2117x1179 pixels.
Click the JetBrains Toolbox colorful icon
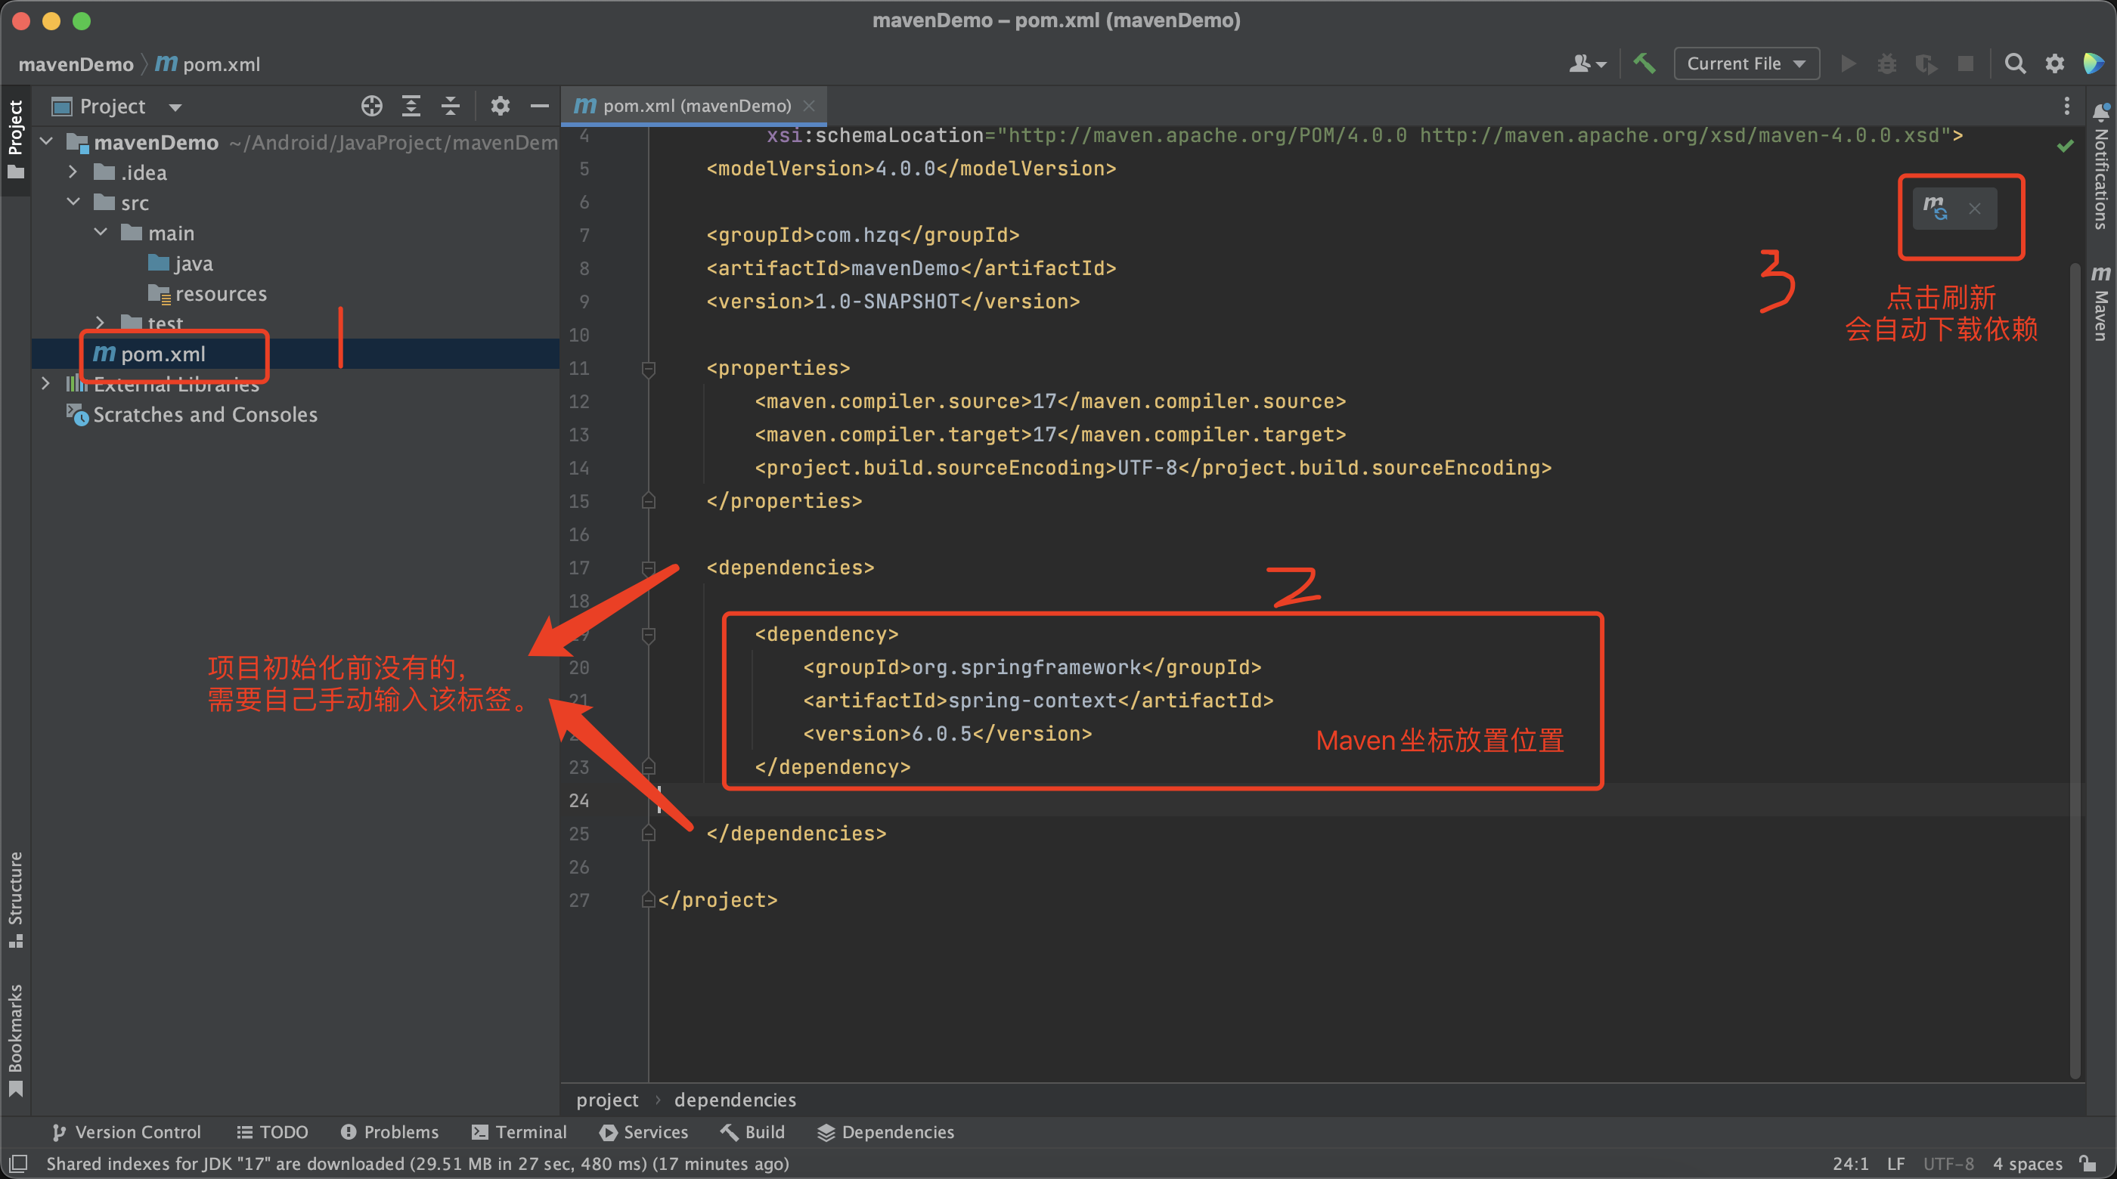(2093, 63)
